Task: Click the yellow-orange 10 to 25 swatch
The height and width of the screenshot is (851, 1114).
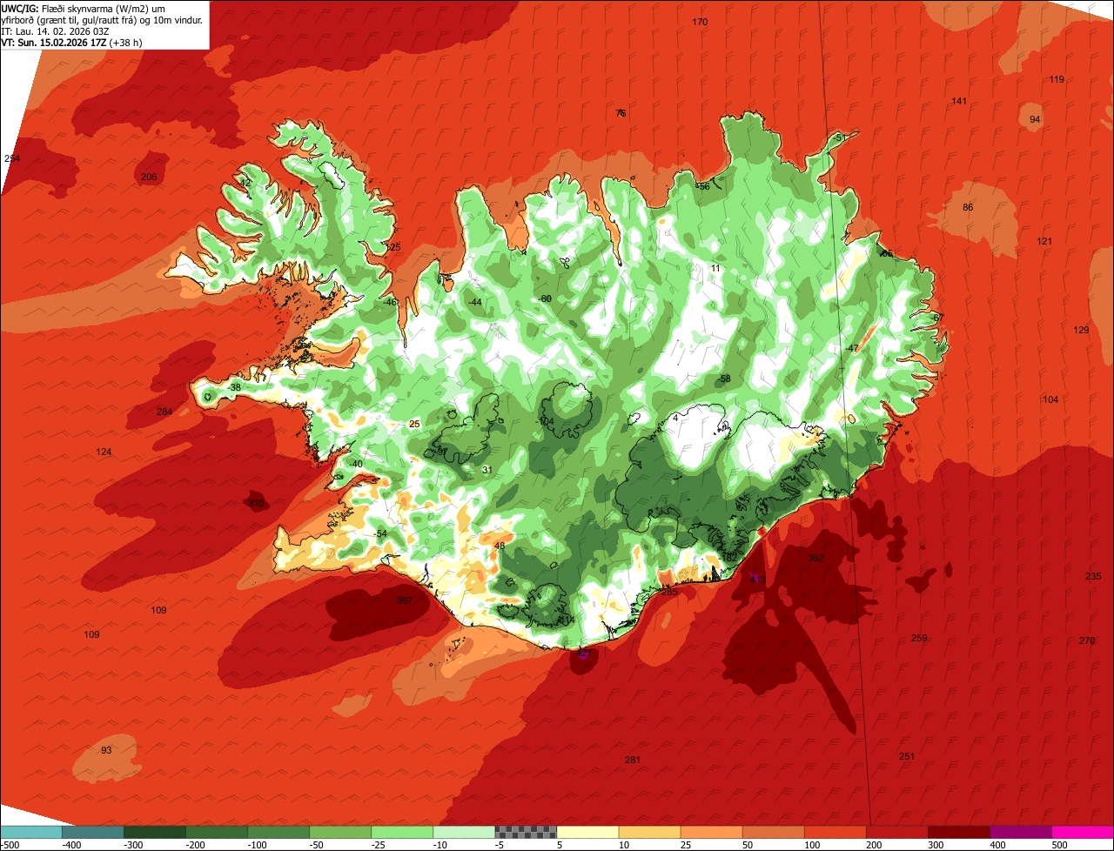Action: tap(649, 832)
